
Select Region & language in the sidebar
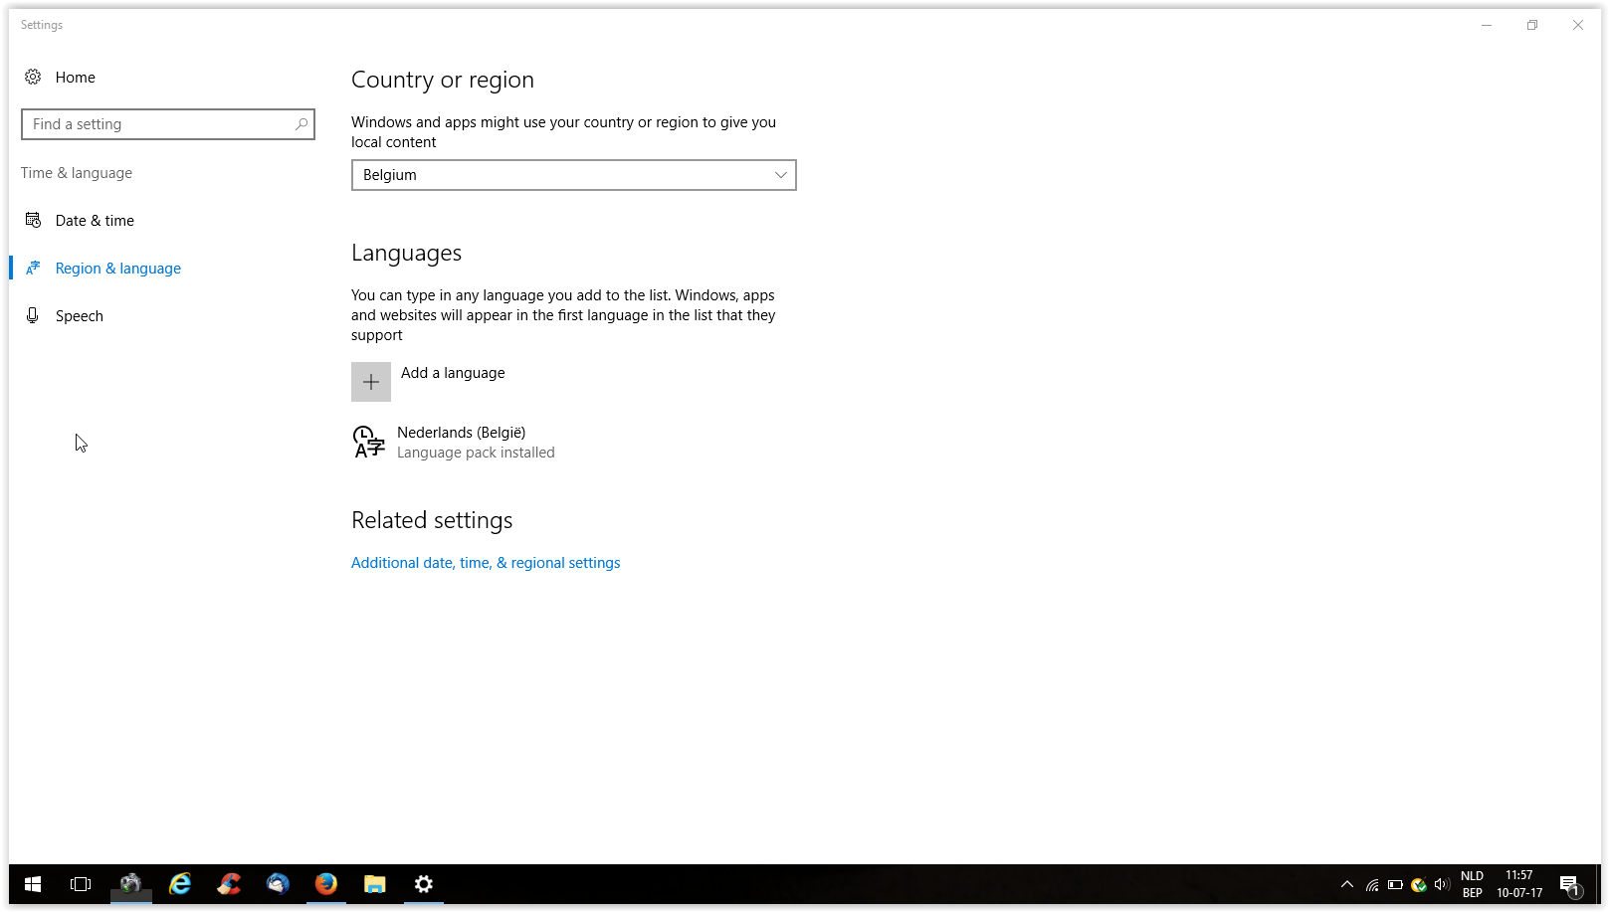coord(118,269)
